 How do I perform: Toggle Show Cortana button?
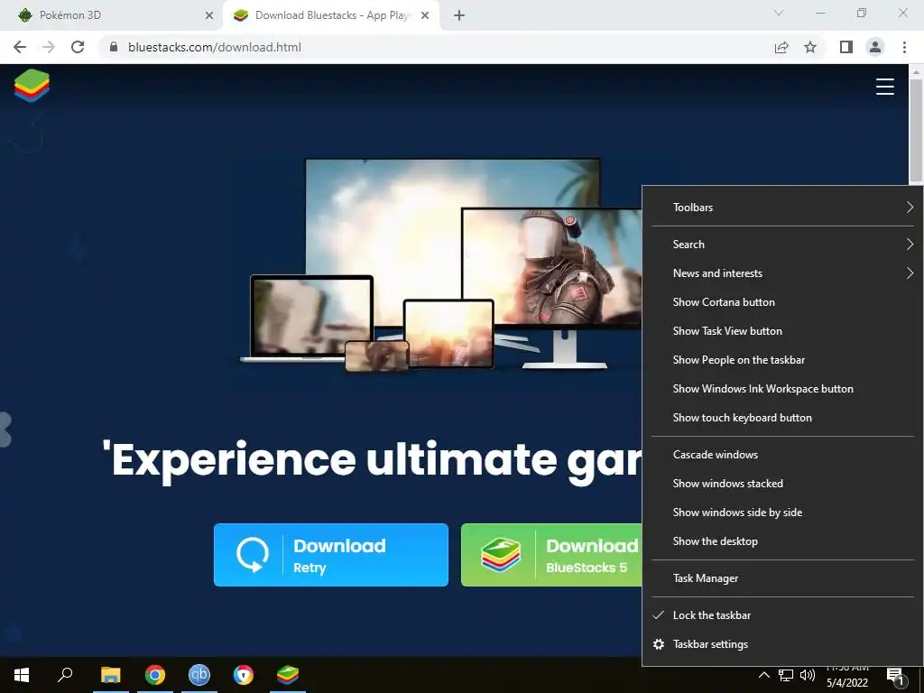click(x=782, y=301)
